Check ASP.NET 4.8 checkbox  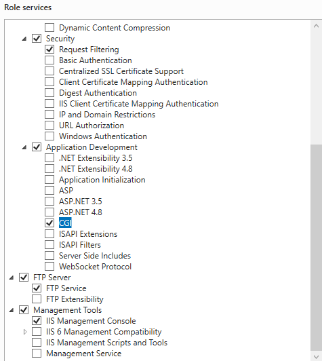click(49, 212)
